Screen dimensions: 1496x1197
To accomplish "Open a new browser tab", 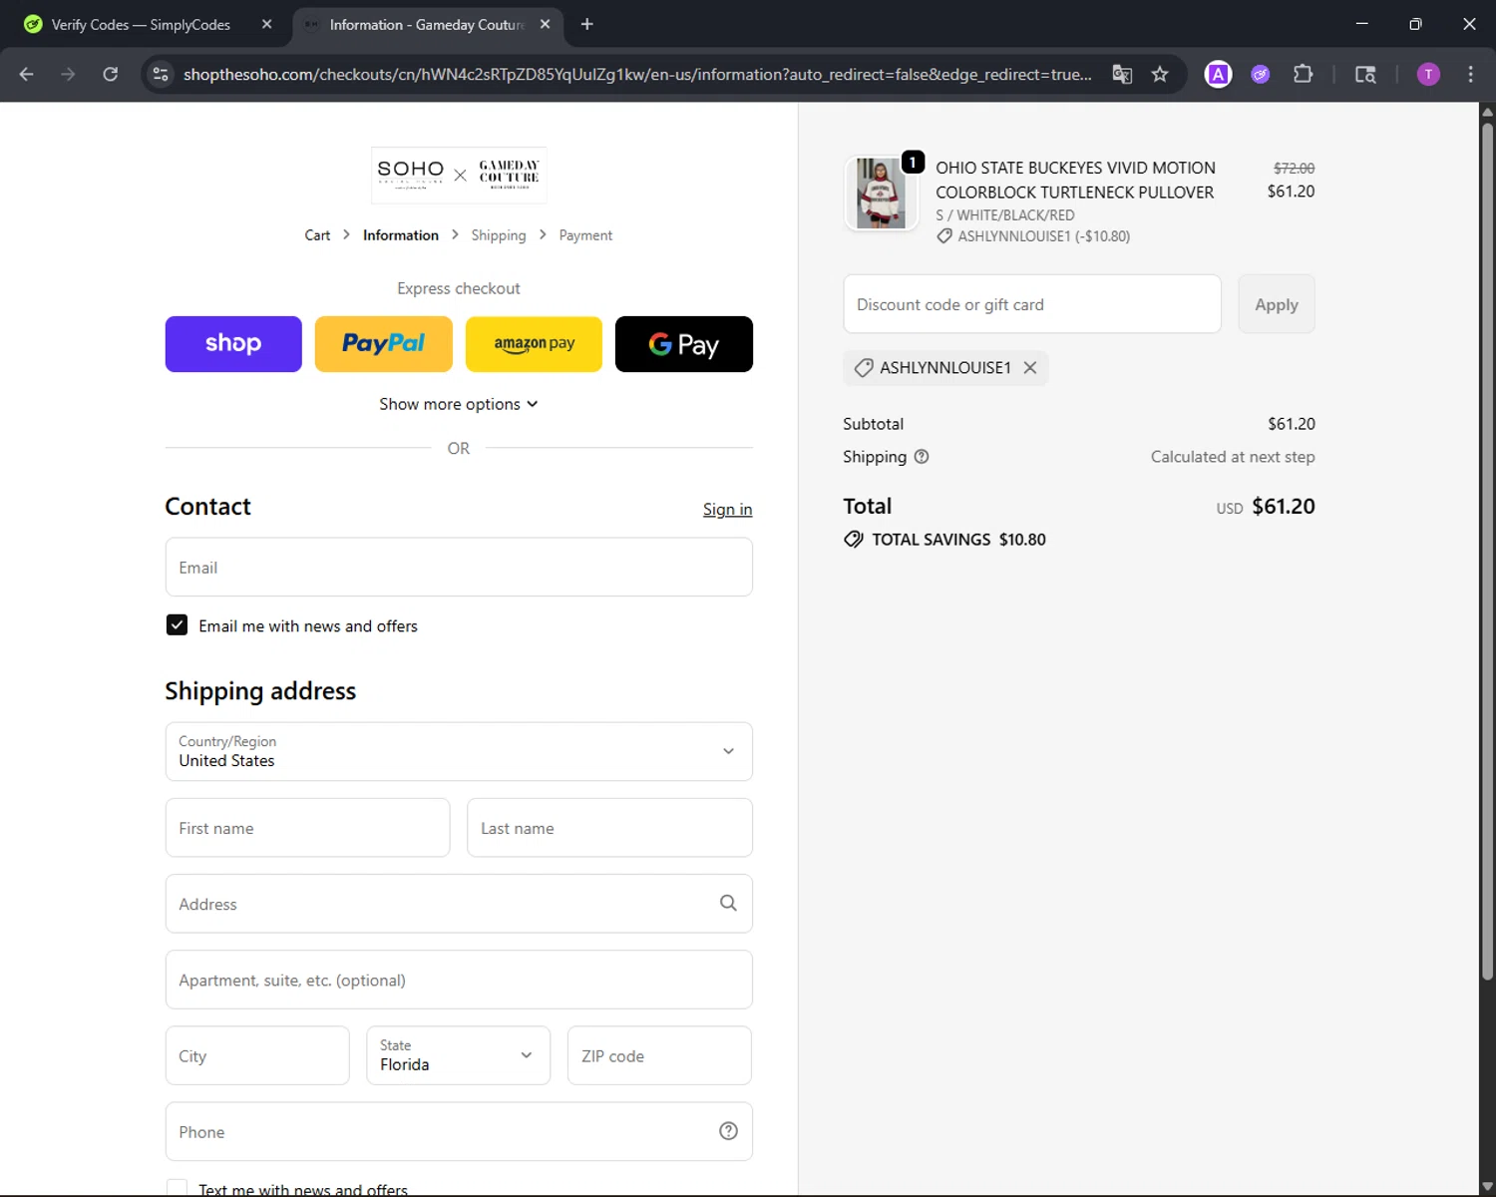I will 587,24.
